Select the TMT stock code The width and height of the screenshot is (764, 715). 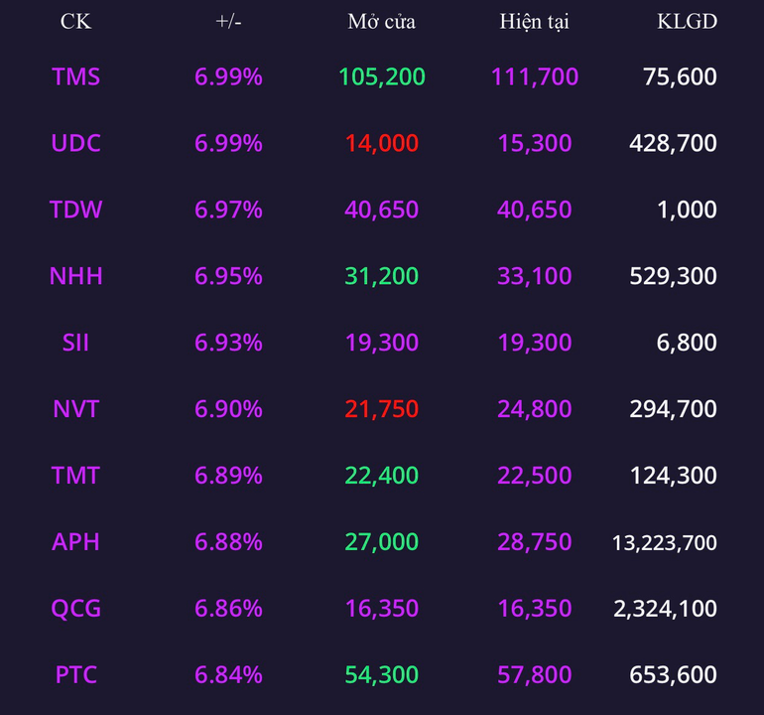[76, 475]
